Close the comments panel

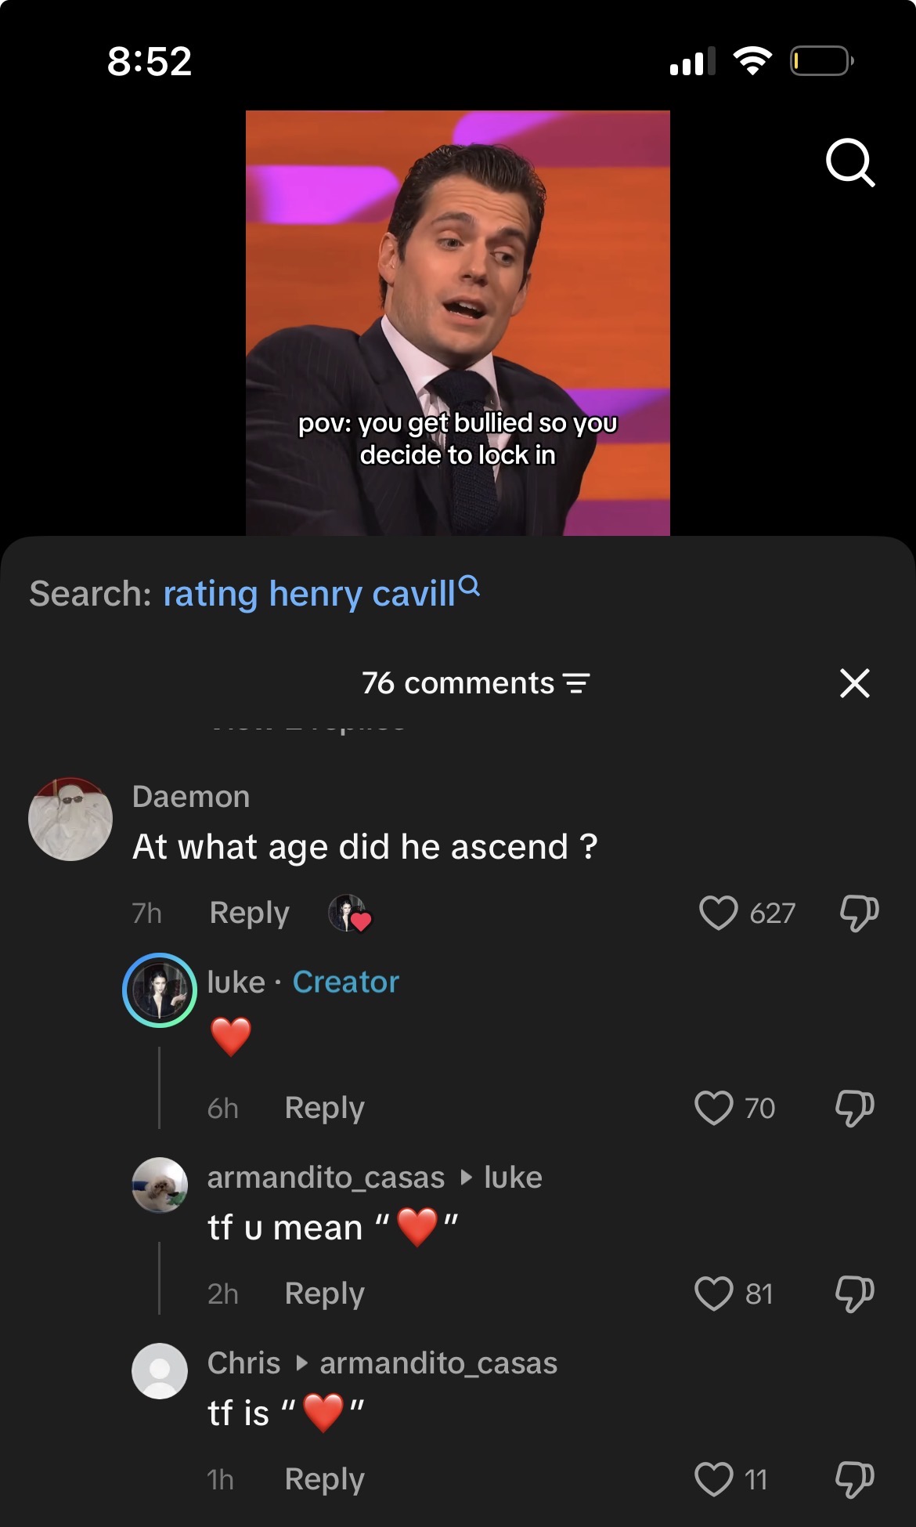854,683
